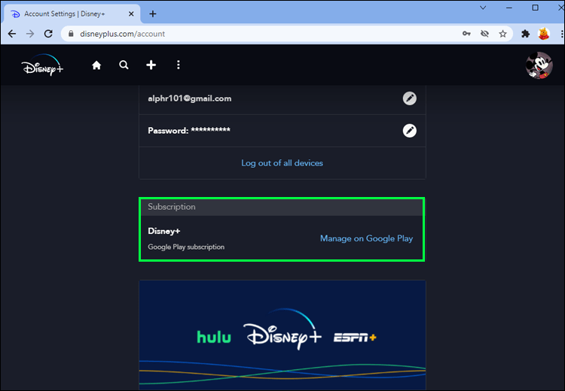Click the Disney+ subscription name text
The width and height of the screenshot is (565, 391).
[164, 231]
